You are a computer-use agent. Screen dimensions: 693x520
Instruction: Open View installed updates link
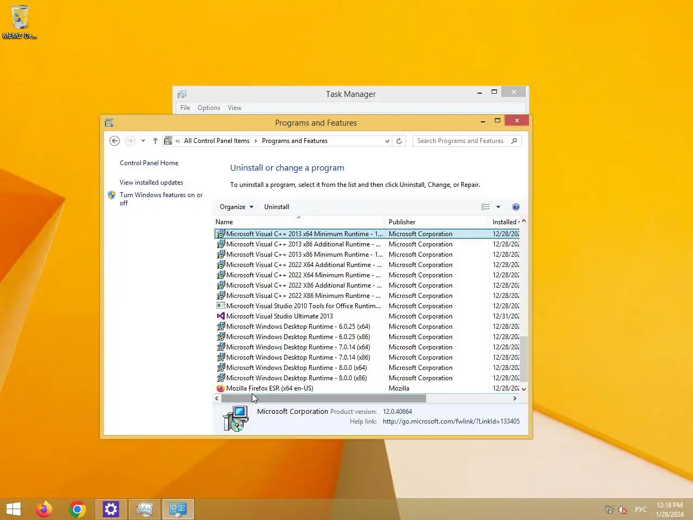pos(151,183)
